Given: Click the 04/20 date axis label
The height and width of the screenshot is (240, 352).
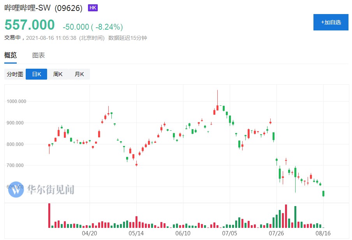Looking at the screenshot, I should pyautogui.click(x=90, y=233).
